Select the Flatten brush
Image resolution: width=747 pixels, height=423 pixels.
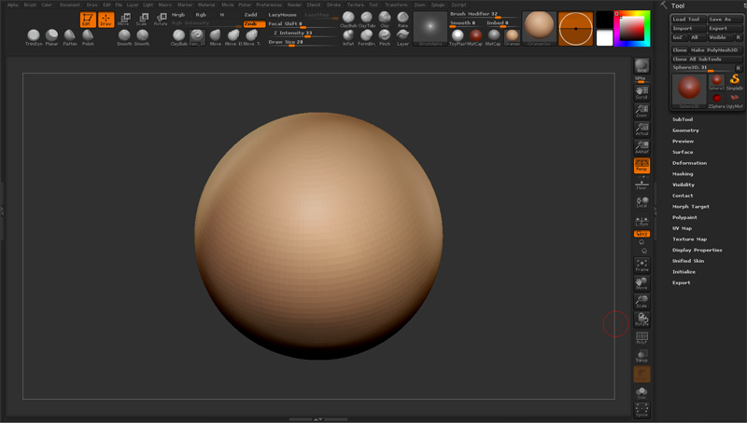[x=70, y=37]
